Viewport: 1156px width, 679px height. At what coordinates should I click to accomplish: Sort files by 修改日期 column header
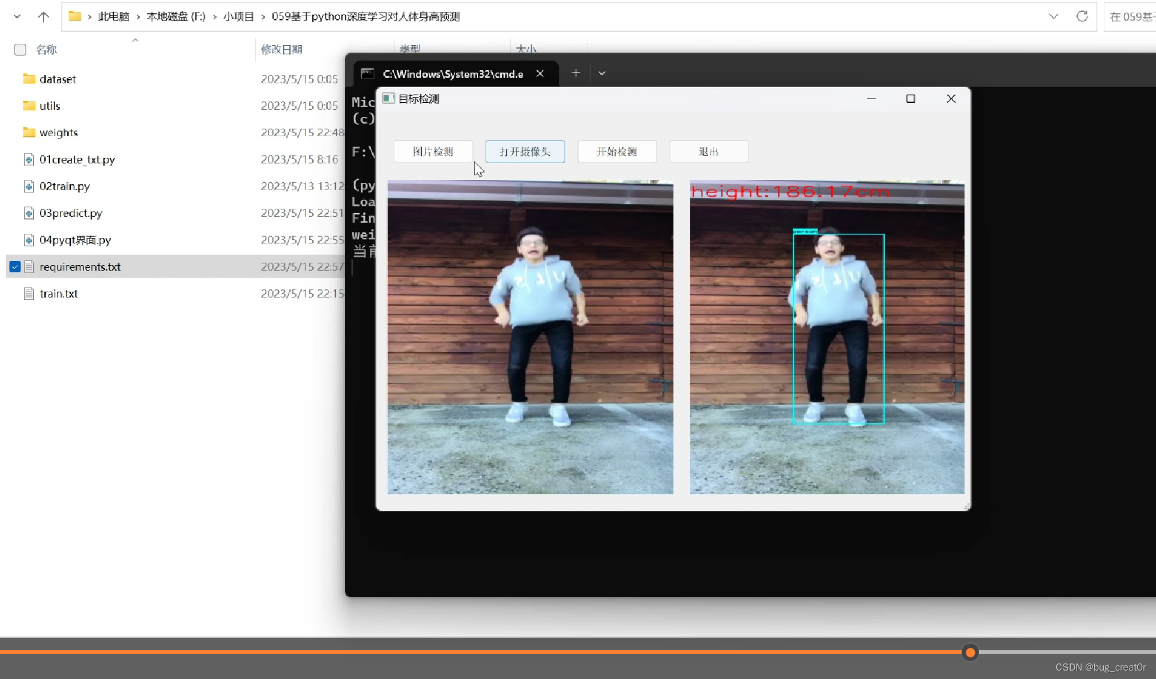[281, 50]
